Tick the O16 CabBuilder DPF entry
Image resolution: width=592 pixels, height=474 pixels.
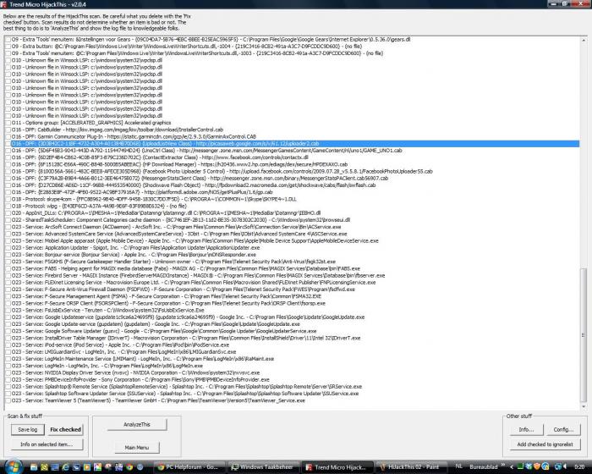(8, 130)
